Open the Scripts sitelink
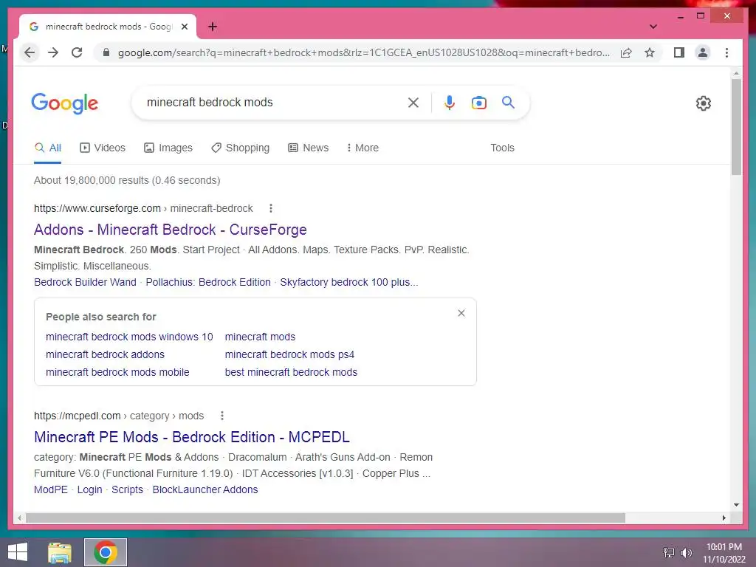The height and width of the screenshot is (567, 756). click(127, 489)
